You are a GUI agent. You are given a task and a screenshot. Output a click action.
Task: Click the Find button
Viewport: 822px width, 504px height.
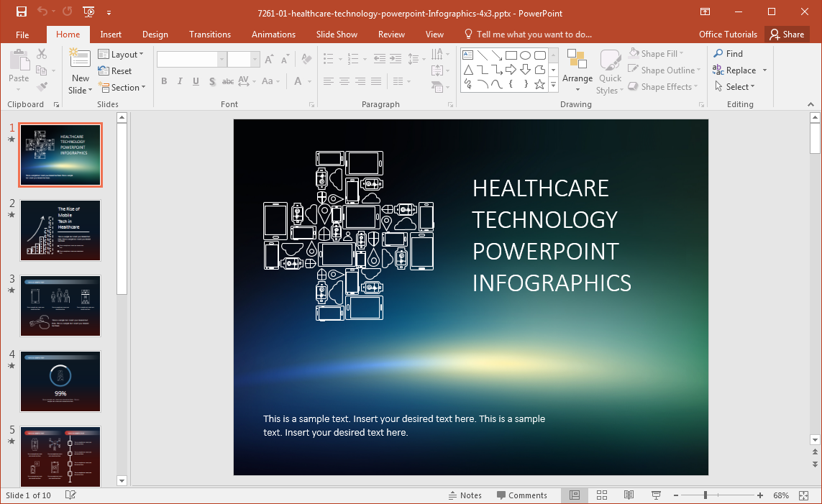click(729, 53)
